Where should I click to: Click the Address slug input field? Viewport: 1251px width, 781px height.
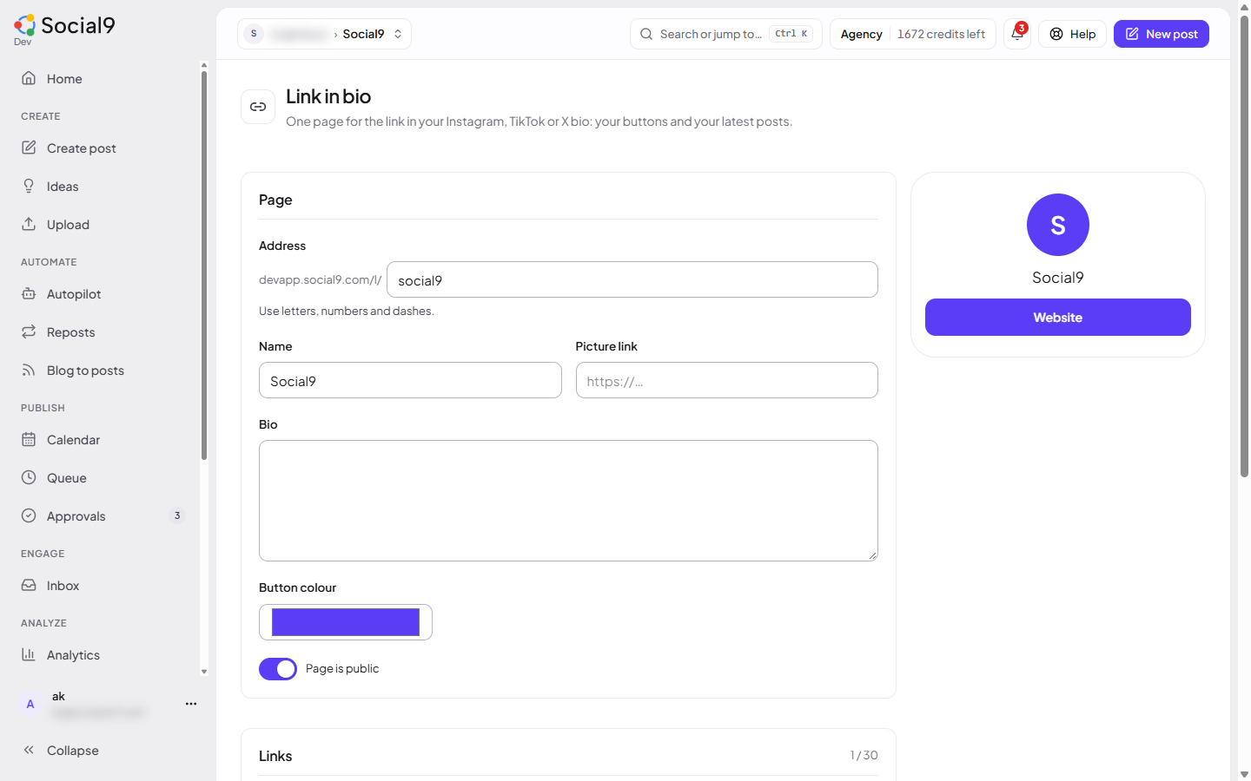[x=632, y=279]
